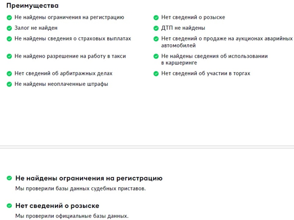Open 'Не найдены ограничения на регистрацию' list item
Viewport: 294px width, 220px height.
click(69, 17)
